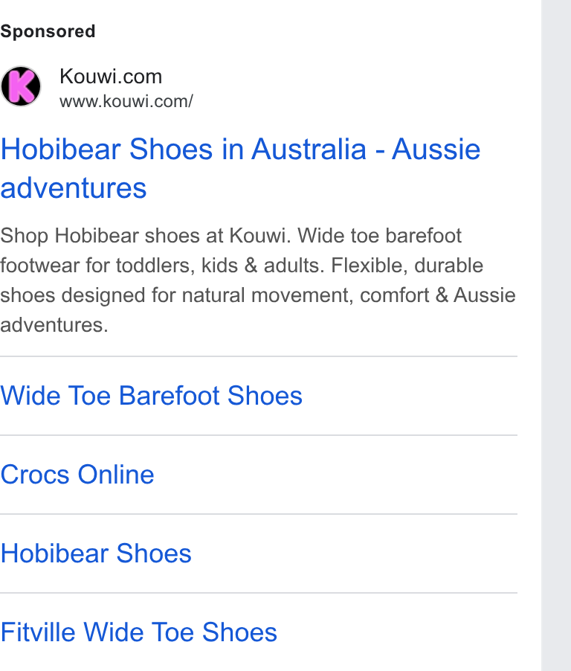Open the Kouwi.com advertiser name
The image size is (571, 671).
[111, 77]
